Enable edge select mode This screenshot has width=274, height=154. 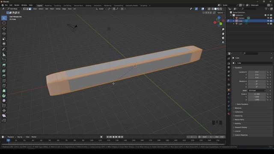(x=27, y=9)
